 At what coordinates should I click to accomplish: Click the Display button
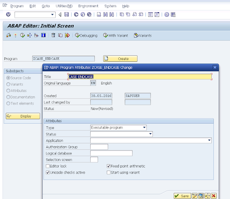coord(23,116)
